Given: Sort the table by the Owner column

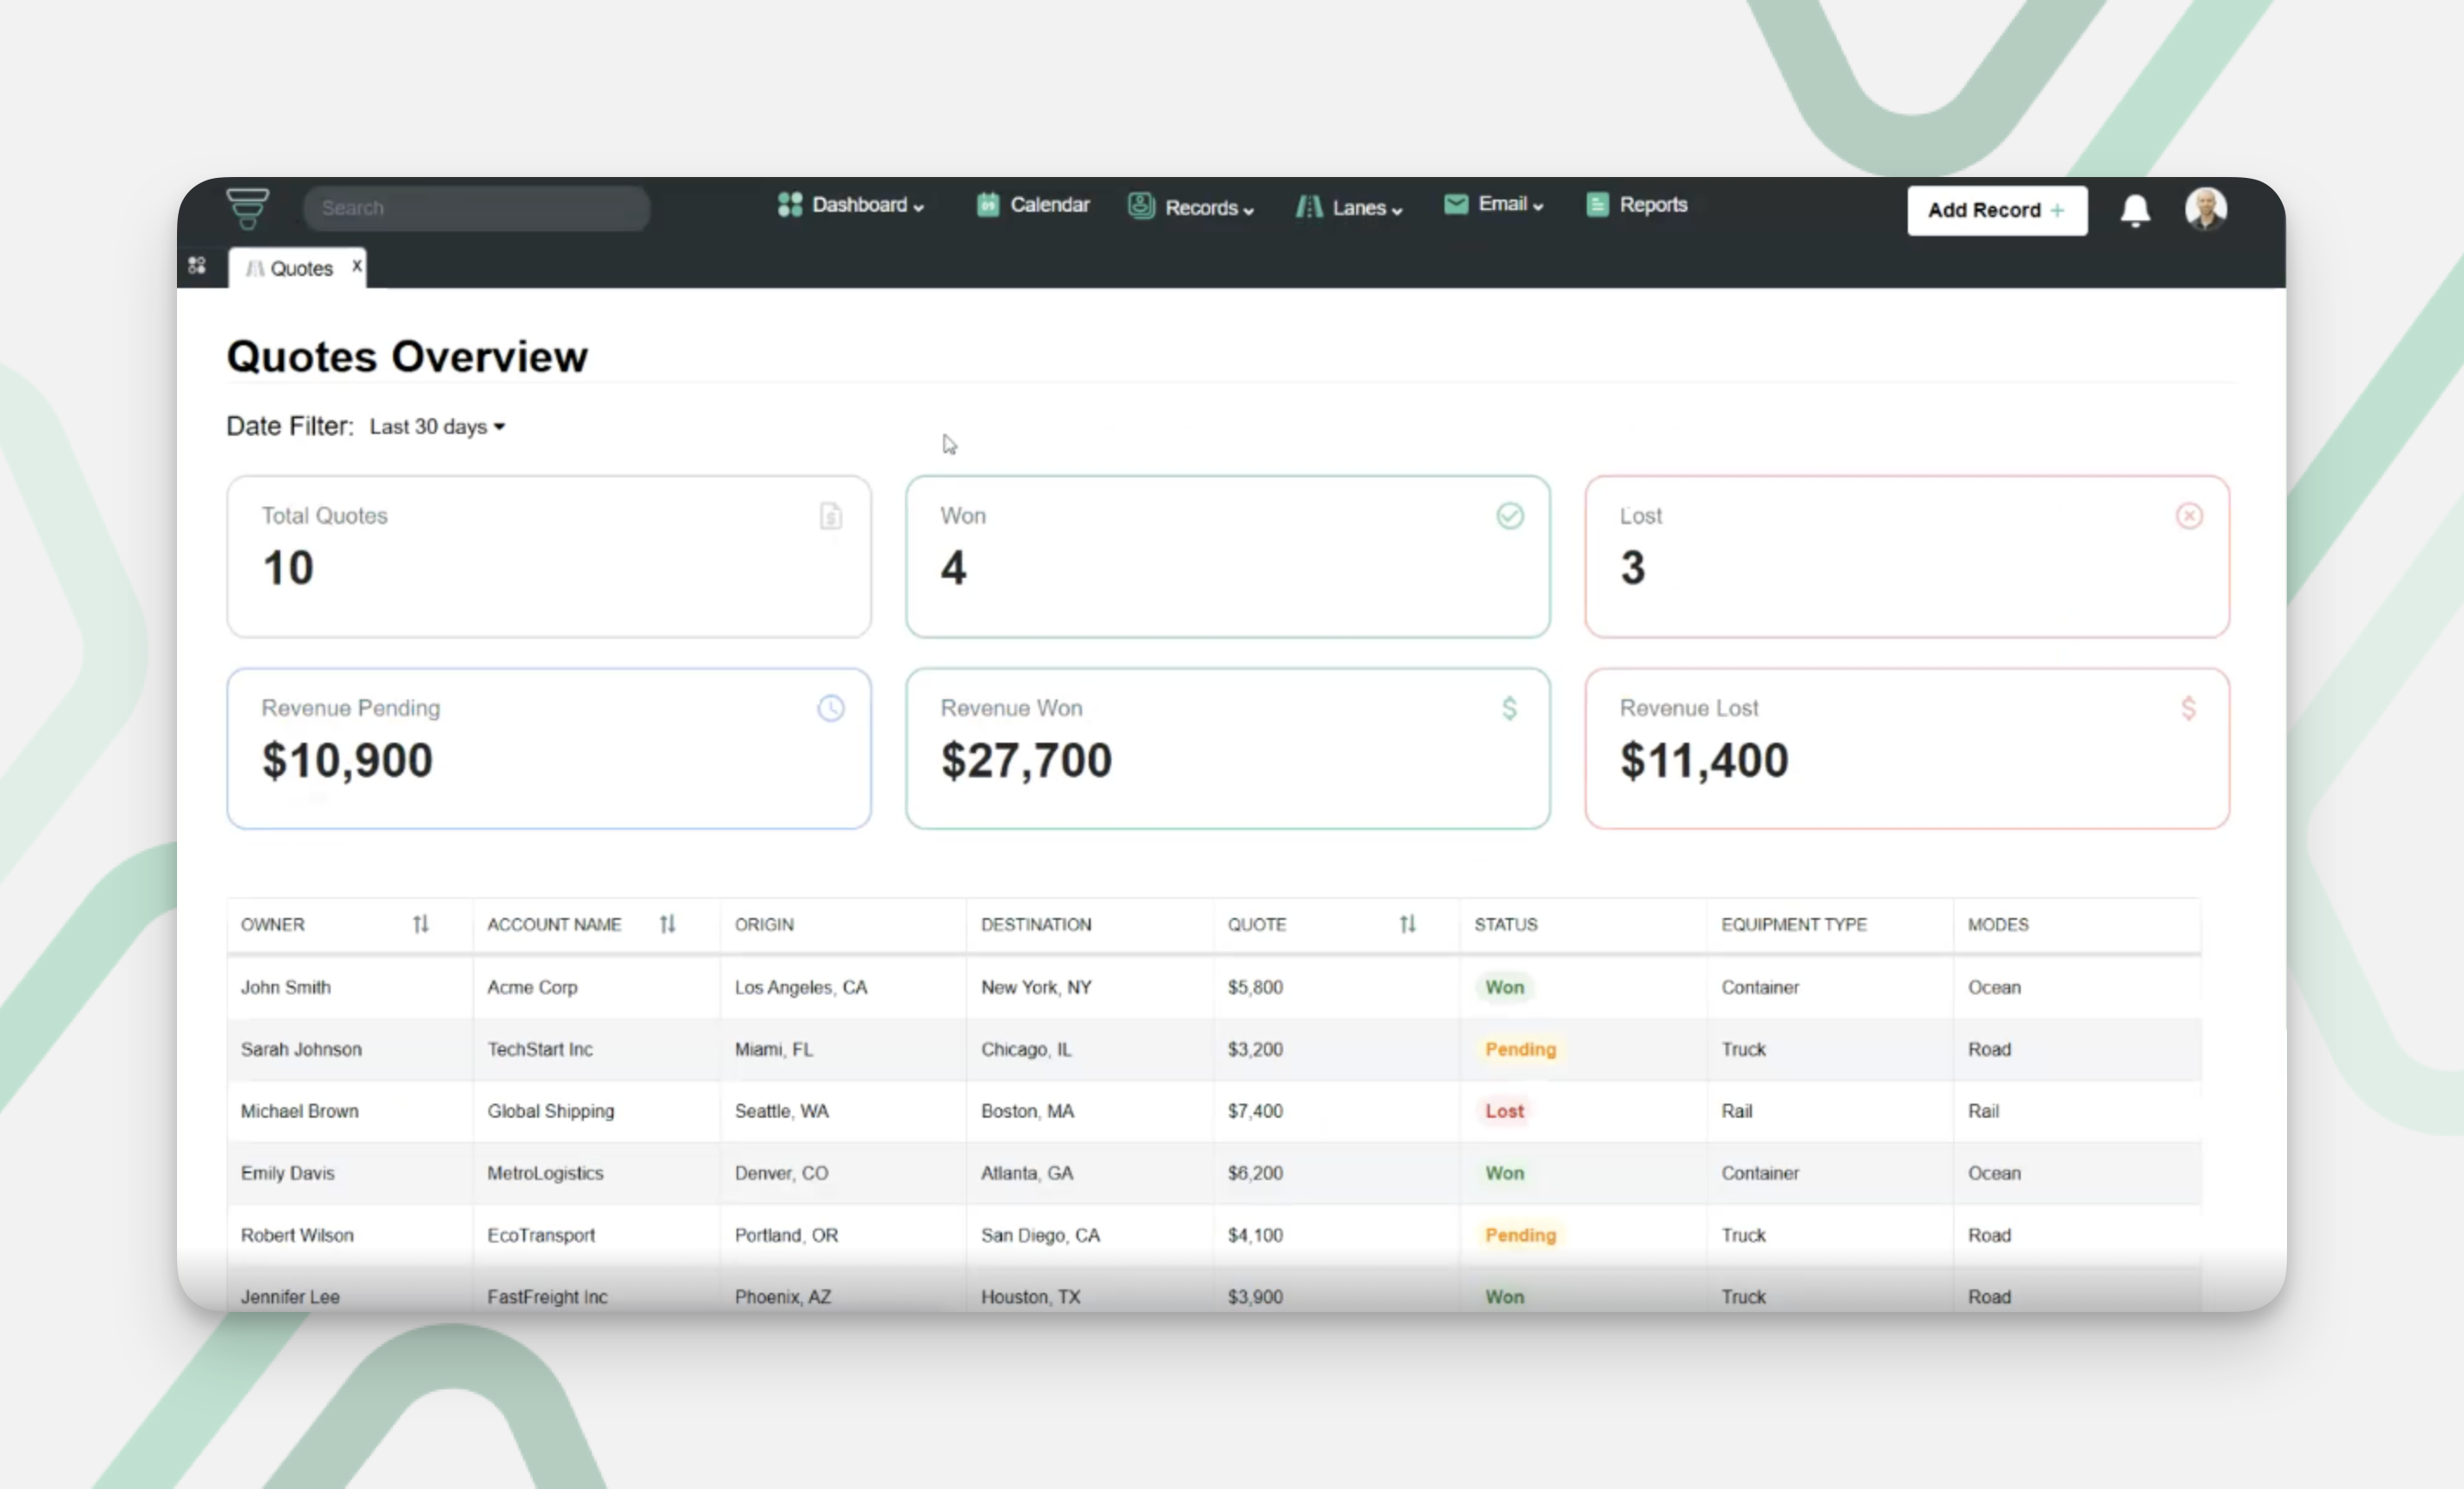Looking at the screenshot, I should coord(420,924).
